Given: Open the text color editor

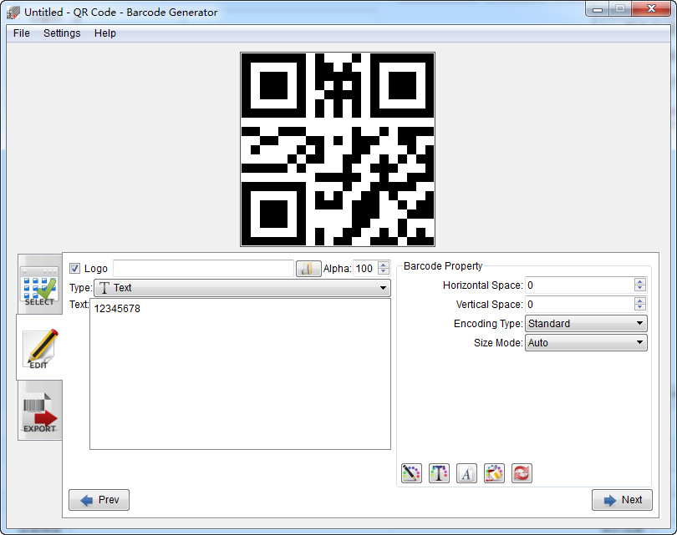Looking at the screenshot, I should [x=439, y=473].
